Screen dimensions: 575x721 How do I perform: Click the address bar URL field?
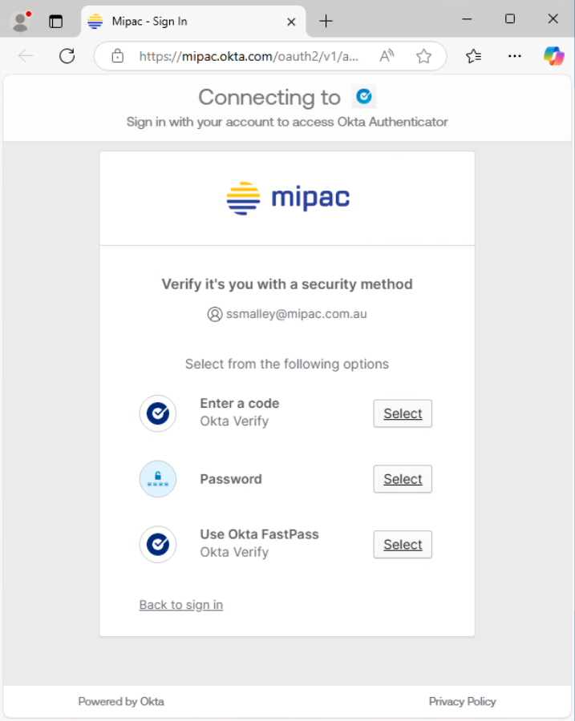coord(249,56)
